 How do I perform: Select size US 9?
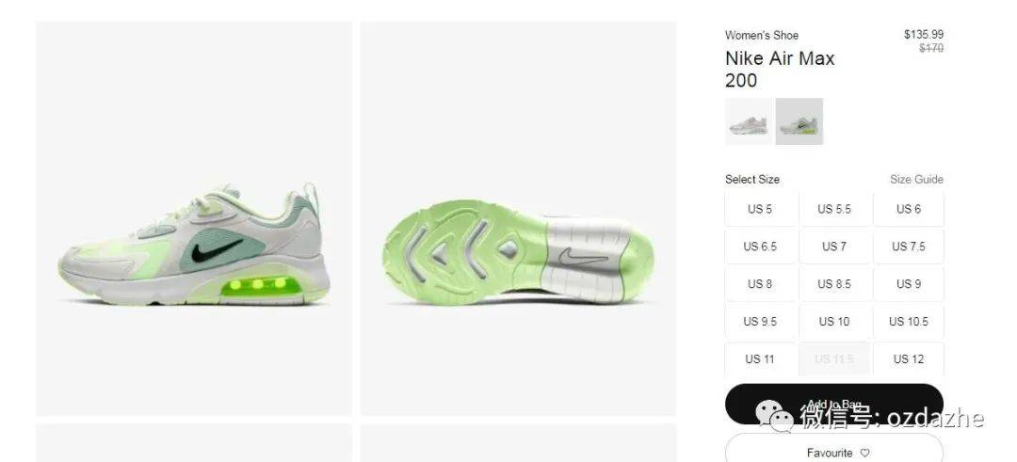point(908,284)
